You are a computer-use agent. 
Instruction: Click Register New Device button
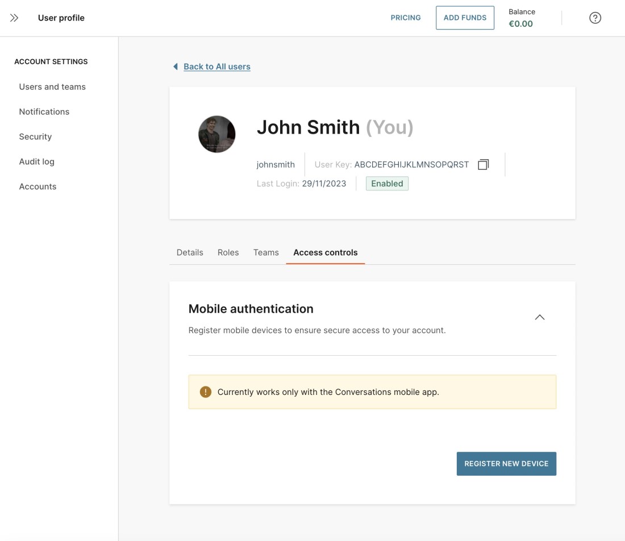[506, 464]
